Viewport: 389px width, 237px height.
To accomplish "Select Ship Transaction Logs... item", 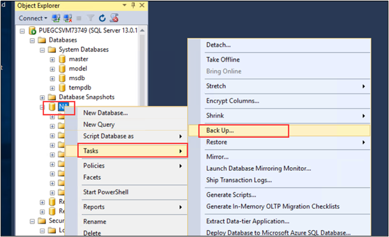I will click(x=280, y=180).
